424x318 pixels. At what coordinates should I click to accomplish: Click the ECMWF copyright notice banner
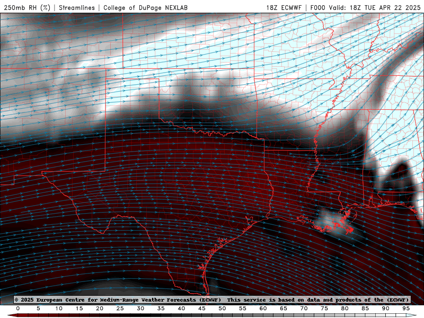[x=211, y=299]
